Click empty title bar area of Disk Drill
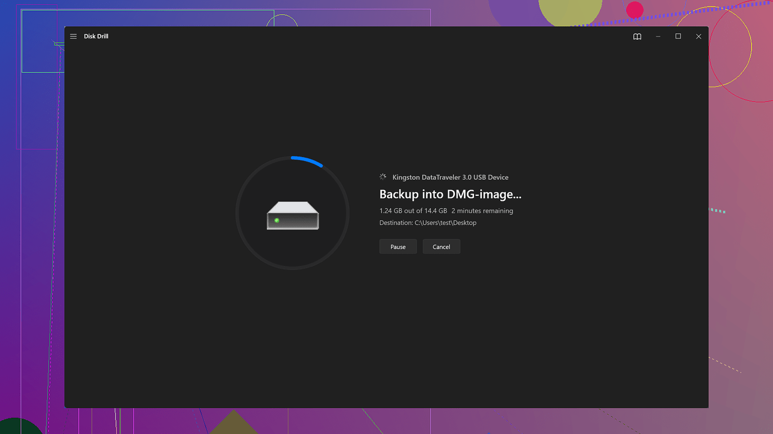Image resolution: width=773 pixels, height=434 pixels. click(x=364, y=36)
